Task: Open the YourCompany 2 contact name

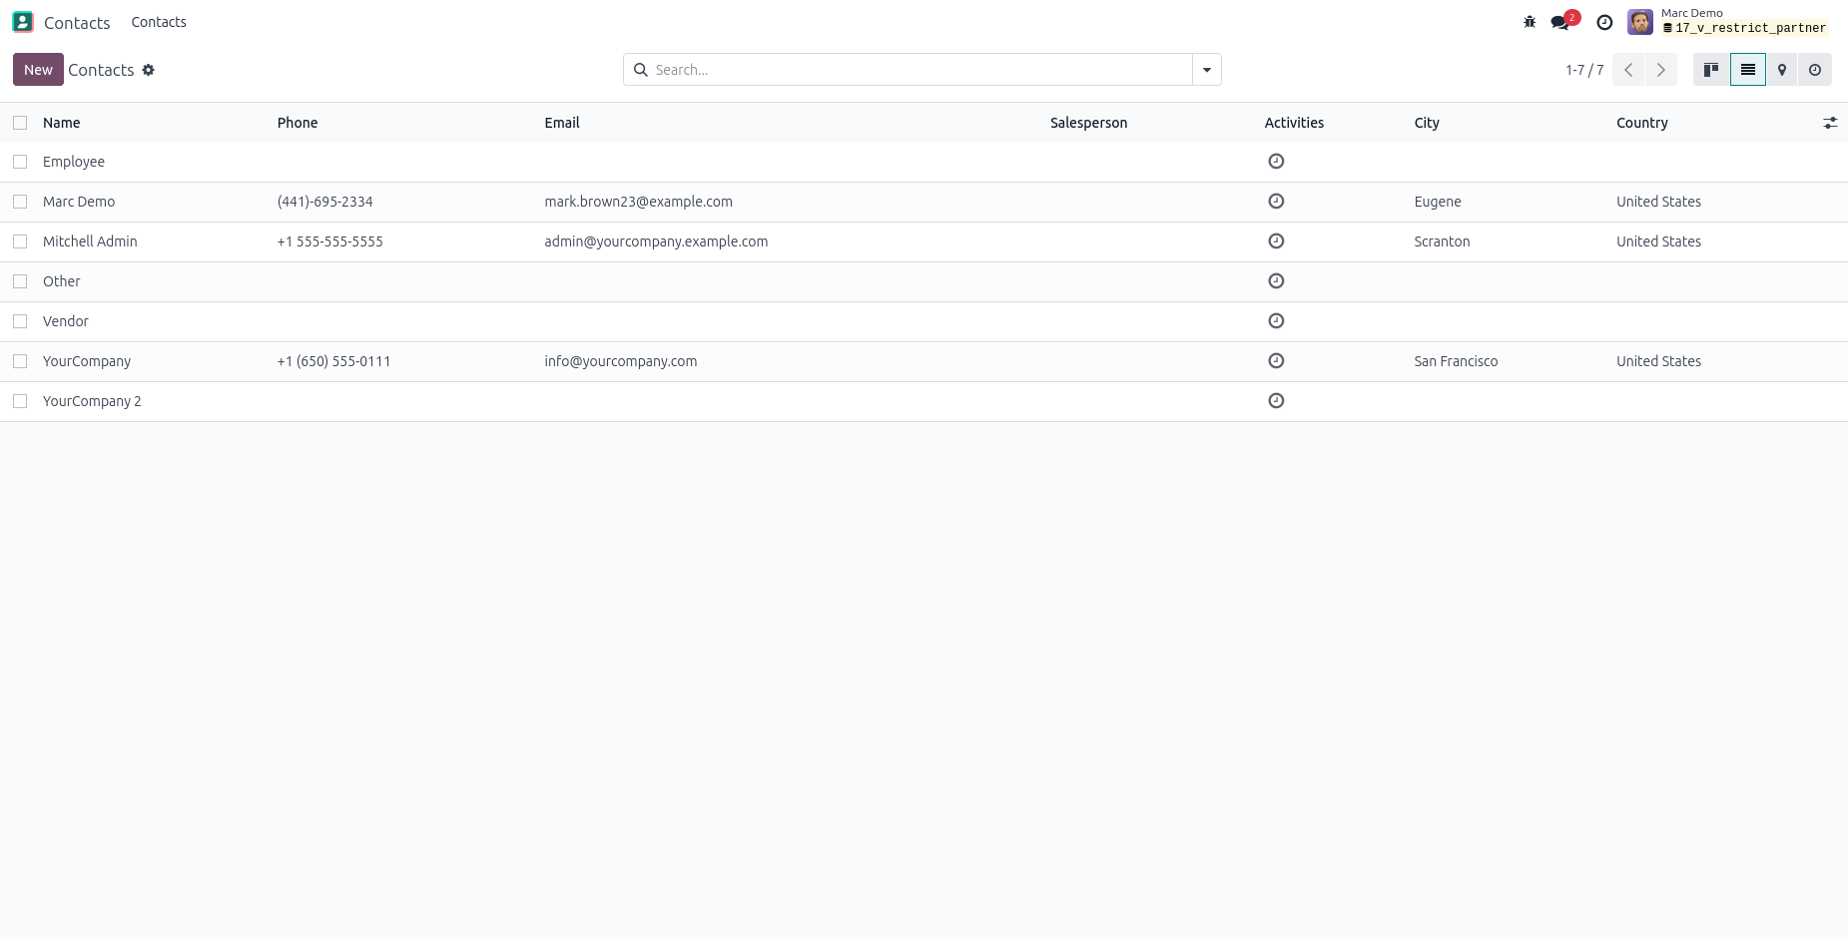Action: (x=92, y=401)
